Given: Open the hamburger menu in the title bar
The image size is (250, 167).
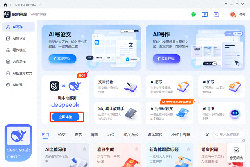Looking at the screenshot, I should (x=226, y=4).
